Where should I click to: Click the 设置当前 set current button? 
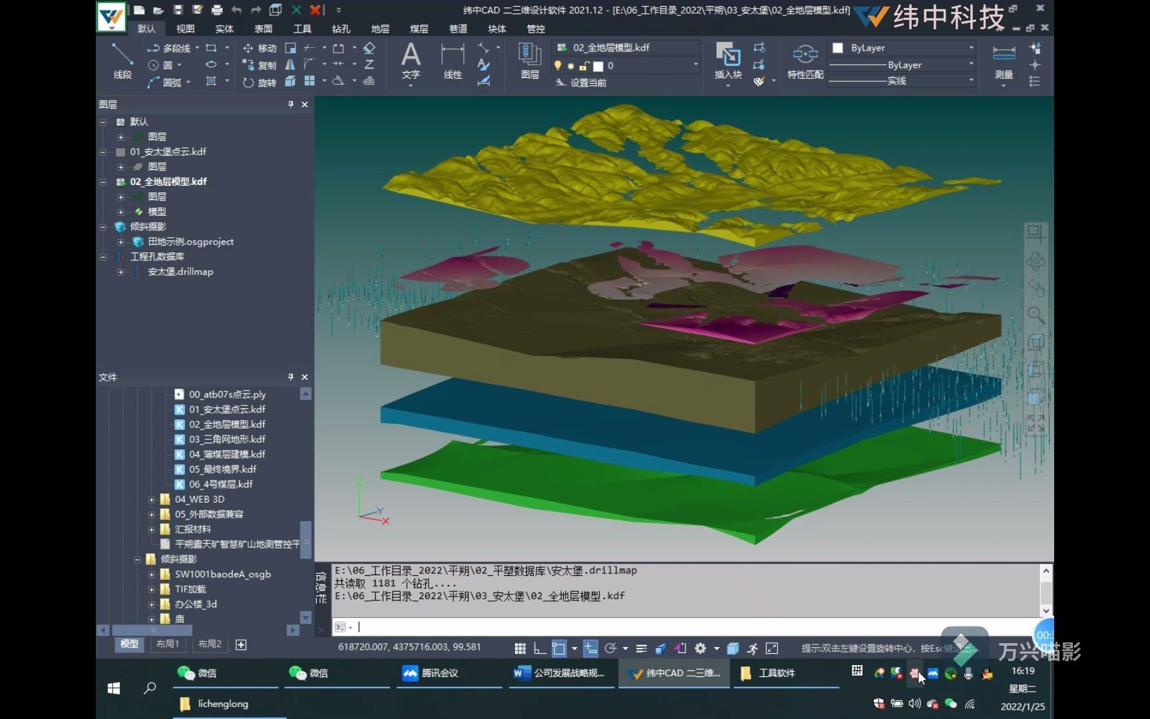pos(581,83)
